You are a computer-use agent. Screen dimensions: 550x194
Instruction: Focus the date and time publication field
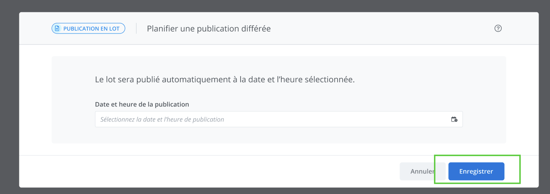(x=273, y=119)
